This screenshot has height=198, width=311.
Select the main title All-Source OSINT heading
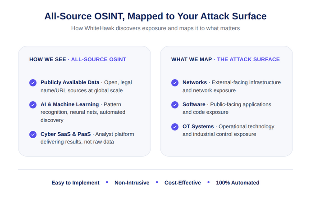(155, 16)
